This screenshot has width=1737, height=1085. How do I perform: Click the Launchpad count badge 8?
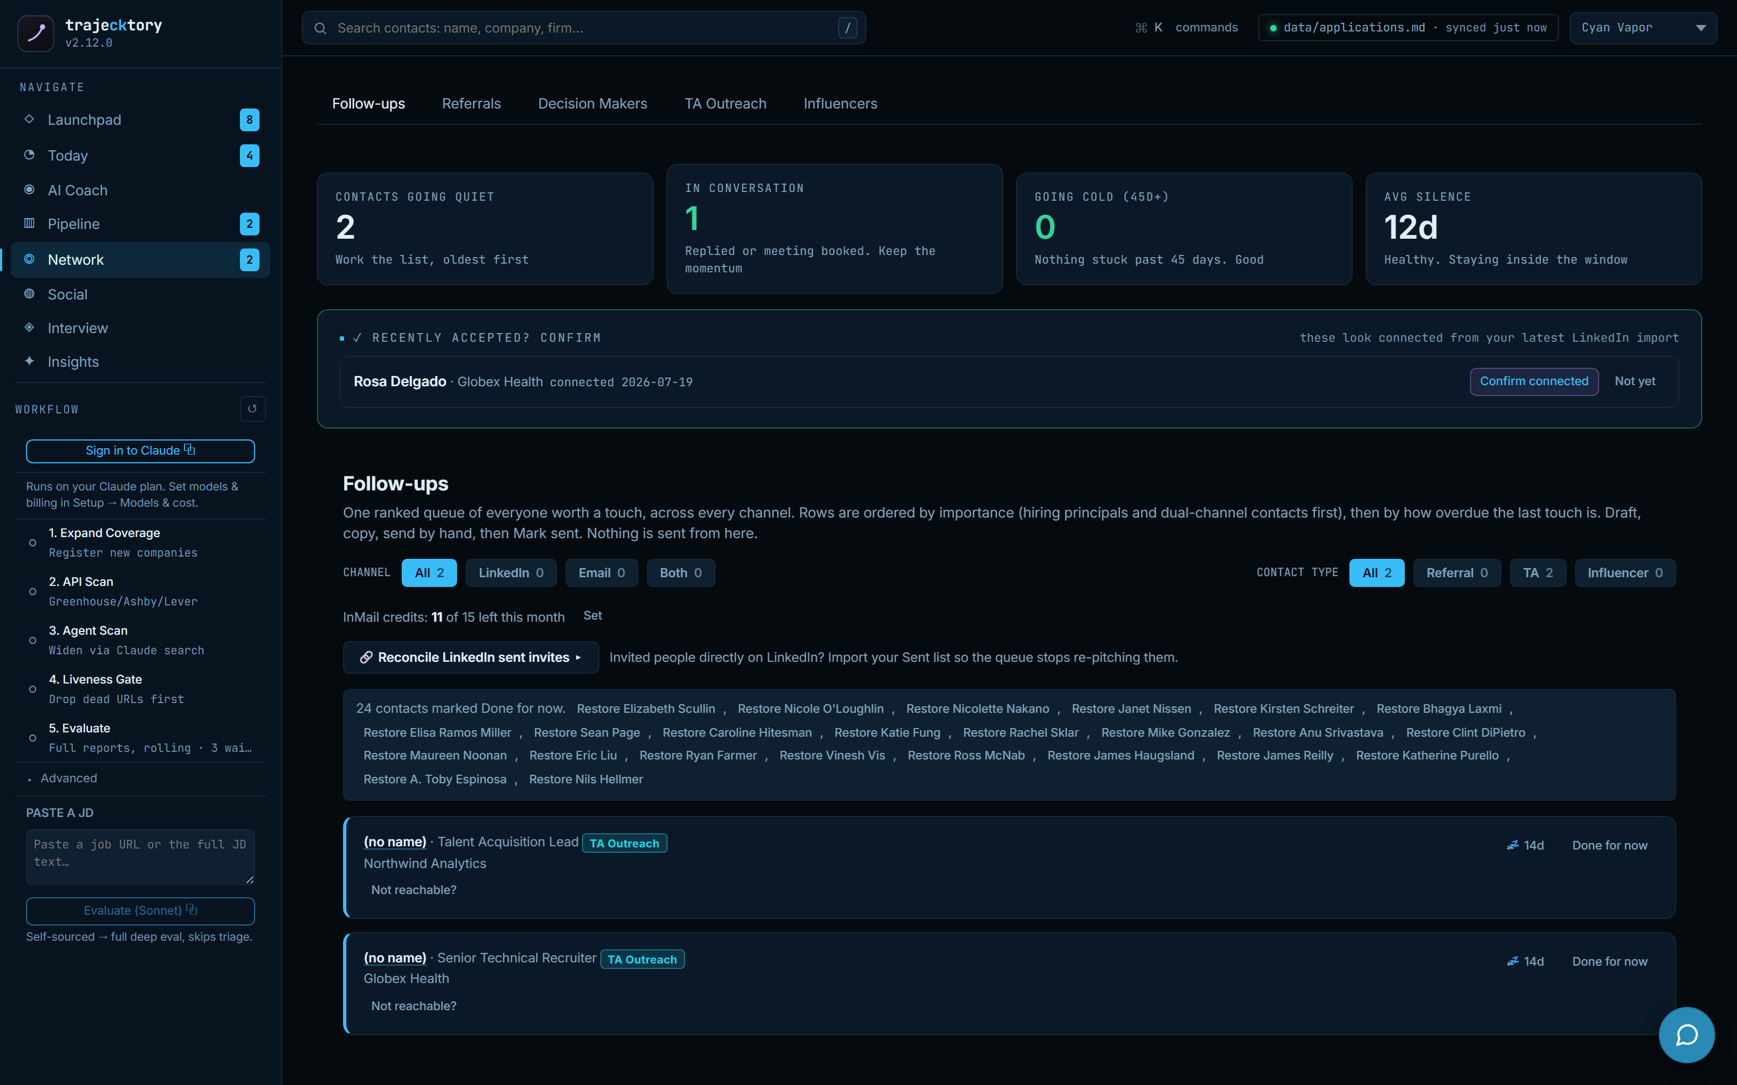click(x=249, y=120)
